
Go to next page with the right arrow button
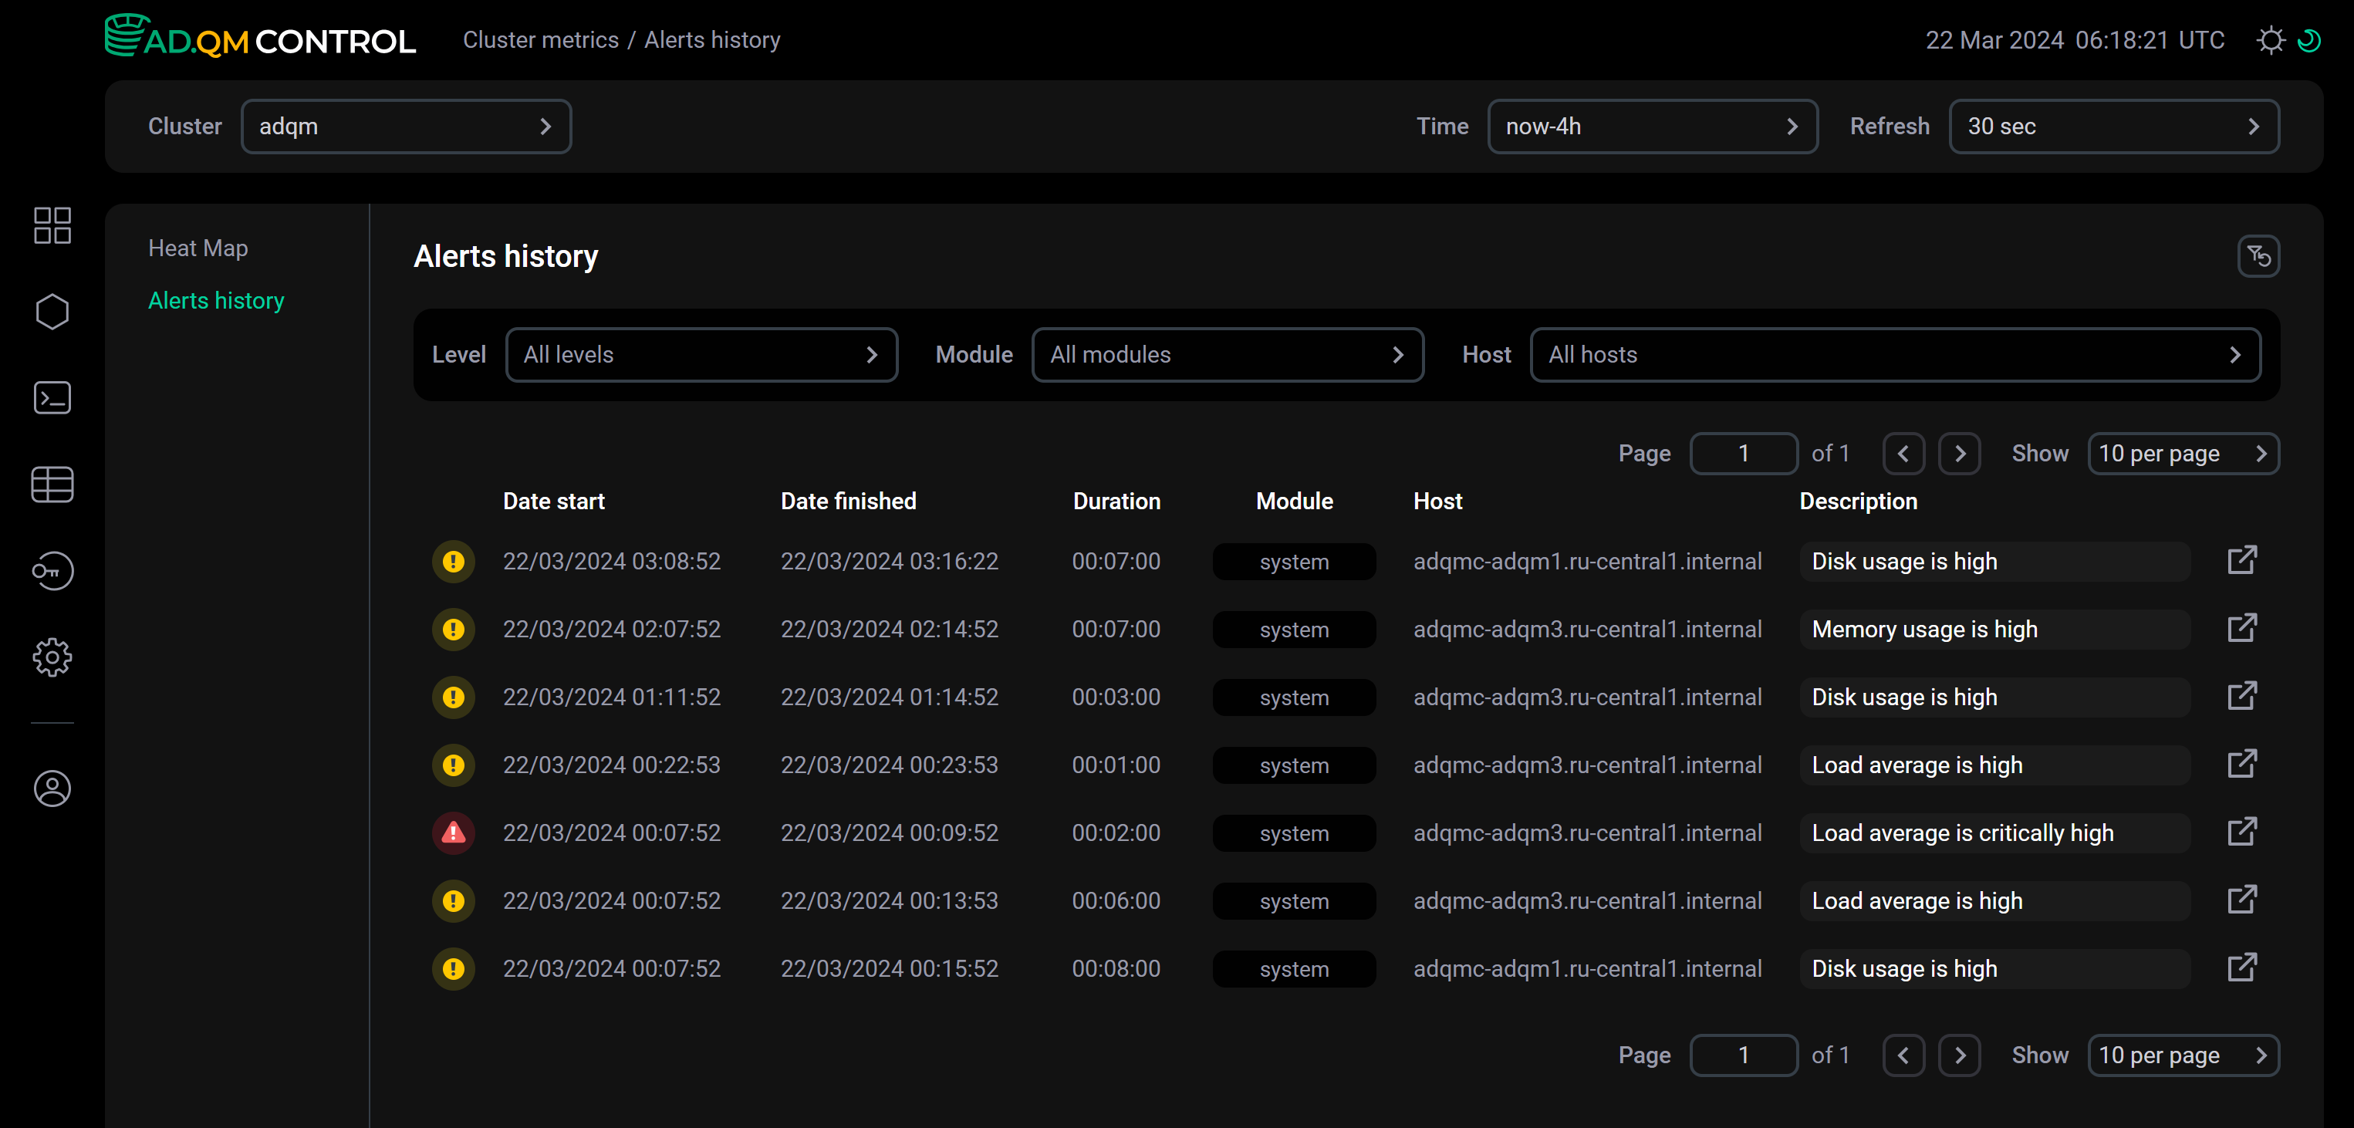coord(1959,454)
